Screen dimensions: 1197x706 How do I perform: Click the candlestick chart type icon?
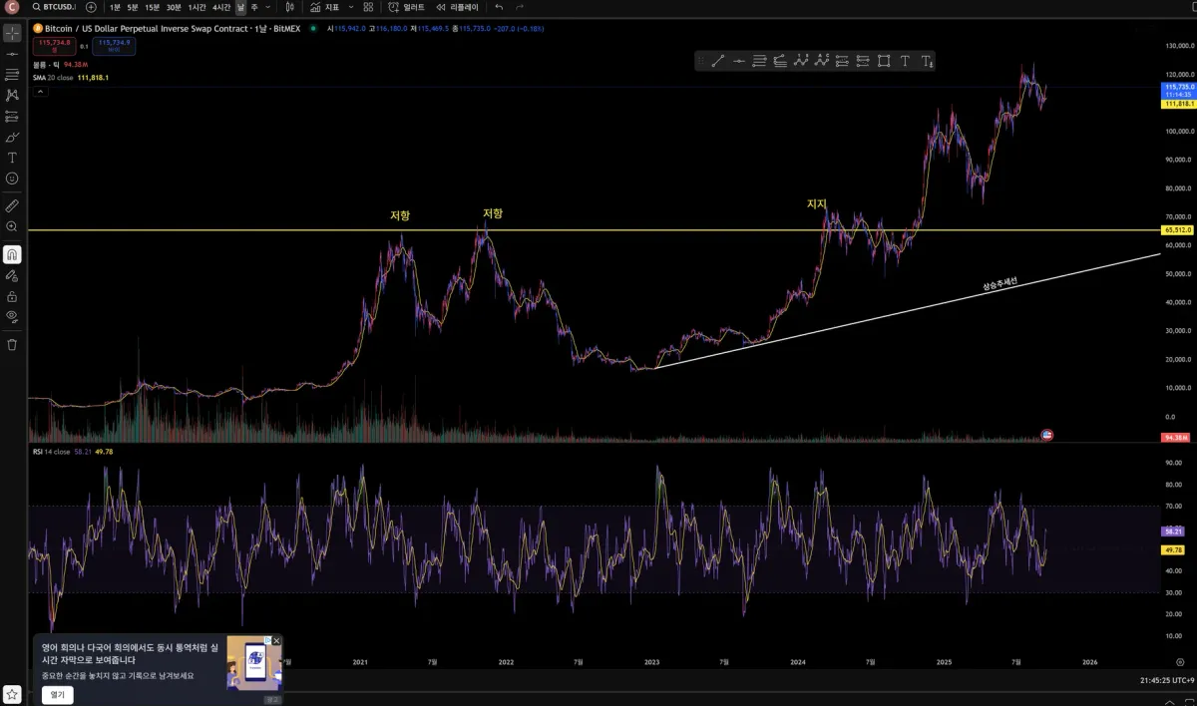[289, 7]
